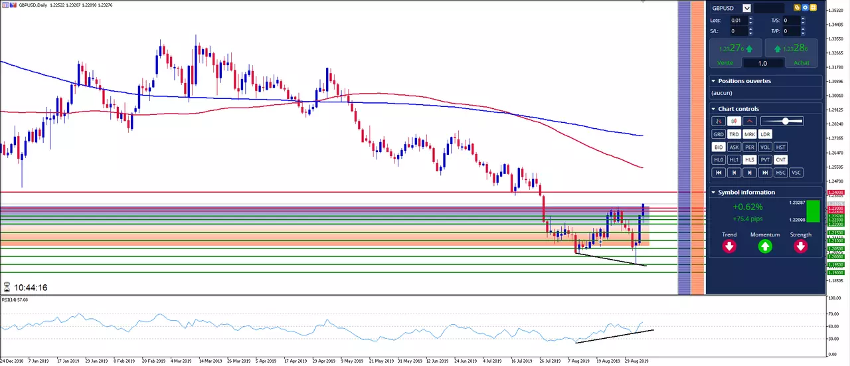The image size is (850, 366).
Task: Collapse the Symbol information section
Action: click(713, 193)
